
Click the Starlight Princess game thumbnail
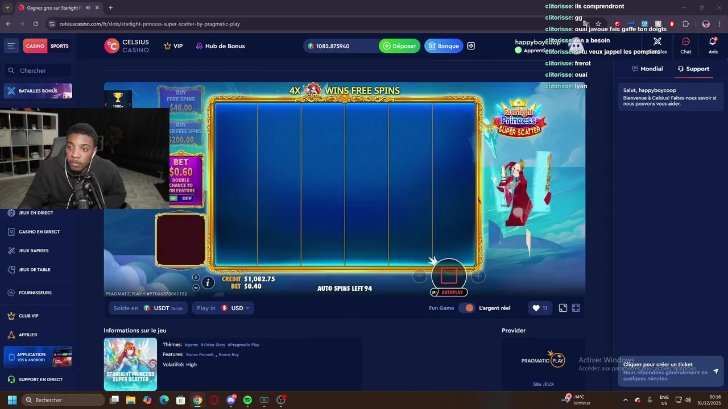(x=130, y=364)
